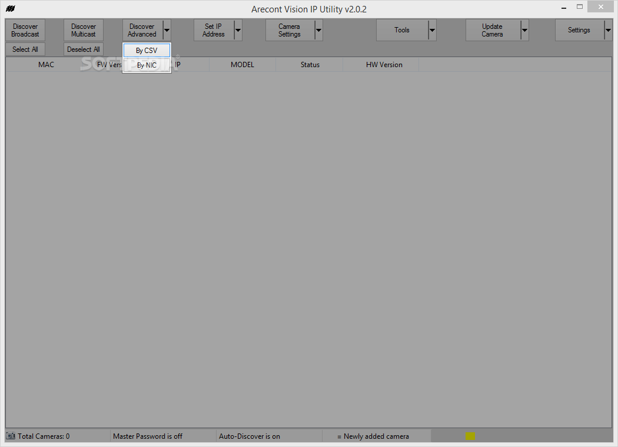
Task: Expand the Discover Advanced dropdown arrow
Action: tap(167, 30)
